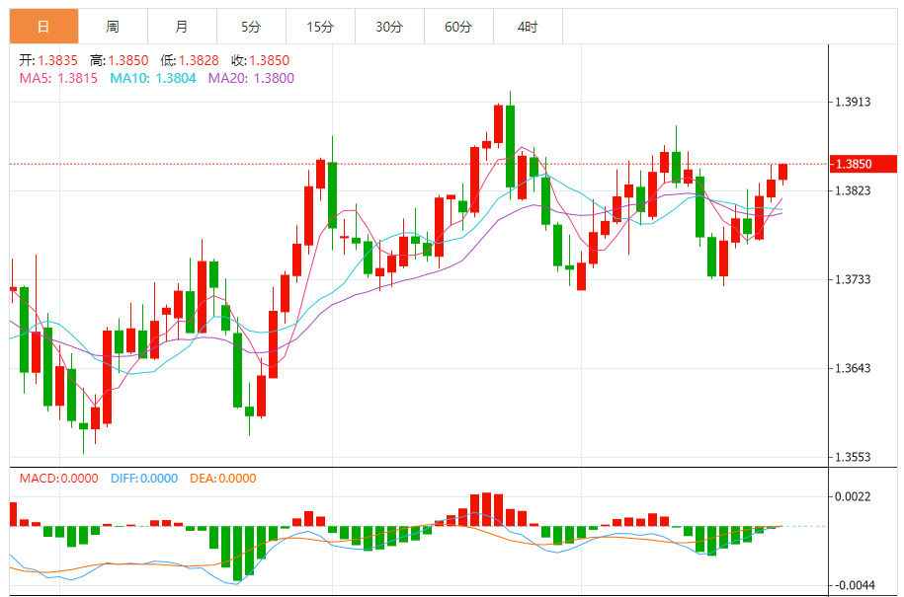Click the 低:1.3828 low price value
The image size is (904, 597).
tap(190, 60)
